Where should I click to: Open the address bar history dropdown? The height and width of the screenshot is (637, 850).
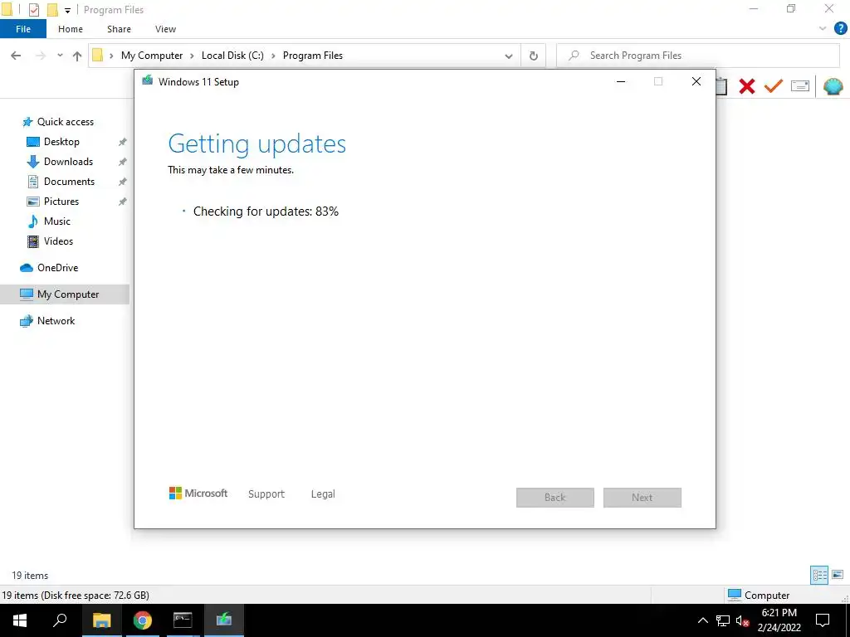pos(509,56)
